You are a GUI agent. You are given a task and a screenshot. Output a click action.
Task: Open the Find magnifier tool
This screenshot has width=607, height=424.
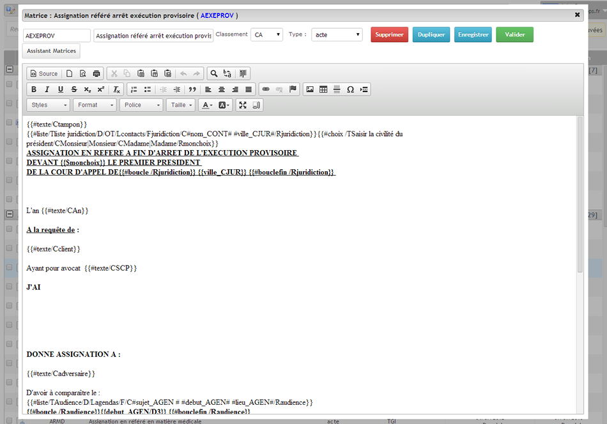pyautogui.click(x=214, y=73)
